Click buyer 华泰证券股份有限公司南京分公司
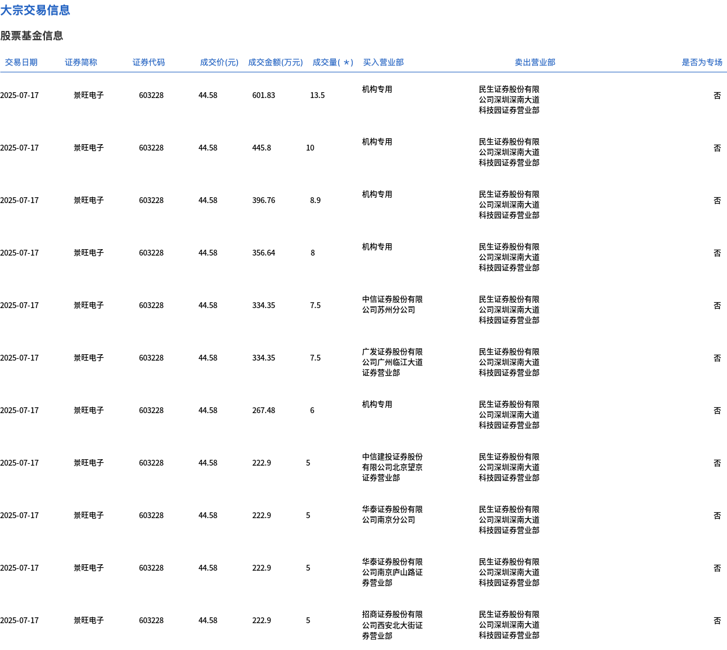Image resolution: width=727 pixels, height=650 pixels. pos(392,515)
